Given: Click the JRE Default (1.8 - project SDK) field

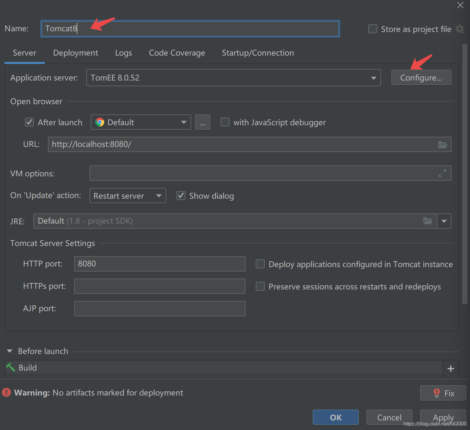Looking at the screenshot, I should [235, 221].
